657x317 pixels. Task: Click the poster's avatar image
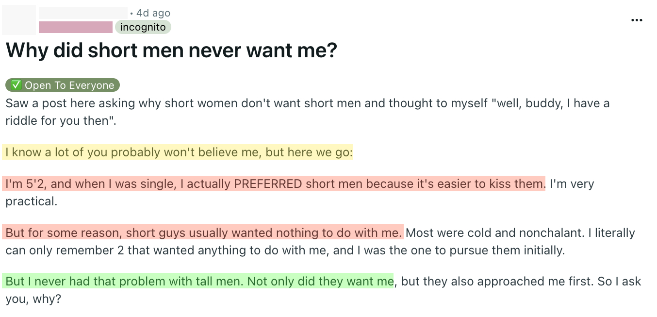pos(19,19)
